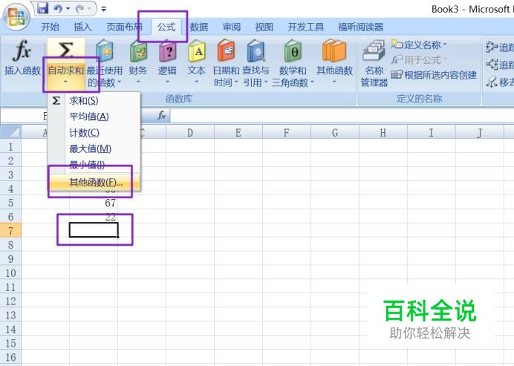Switch to the 插入 tab
This screenshot has height=366, width=514.
tap(82, 27)
